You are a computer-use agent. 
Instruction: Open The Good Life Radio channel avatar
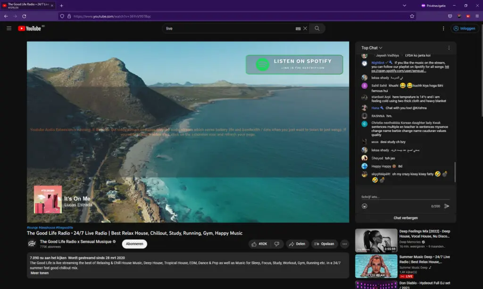pos(32,244)
